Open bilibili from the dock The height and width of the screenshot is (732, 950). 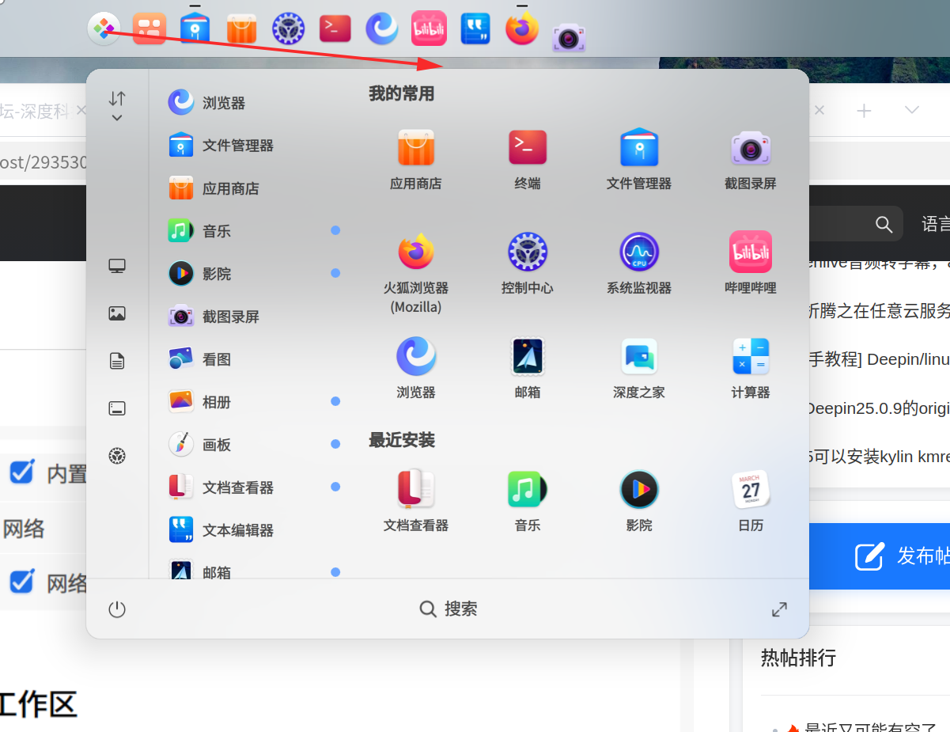[x=429, y=29]
